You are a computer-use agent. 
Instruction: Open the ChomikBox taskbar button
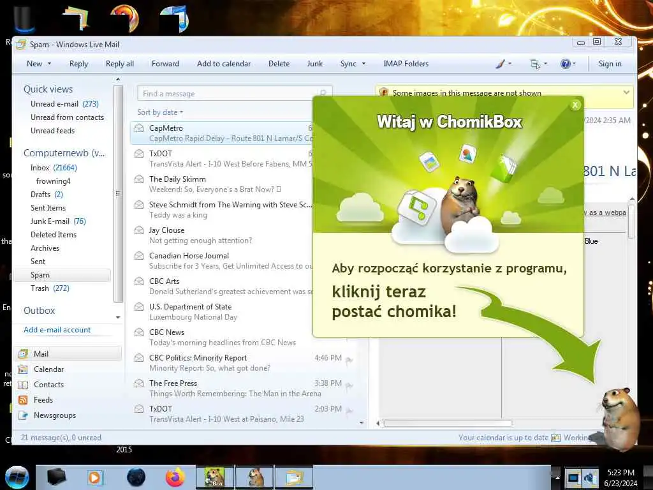215,477
